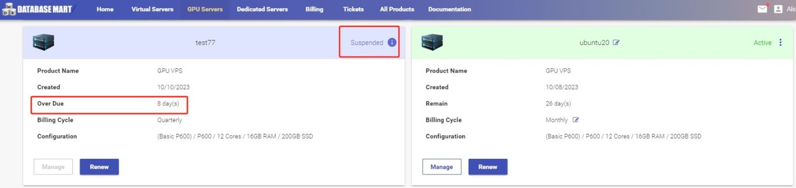Select the test77 server title

pyautogui.click(x=205, y=43)
